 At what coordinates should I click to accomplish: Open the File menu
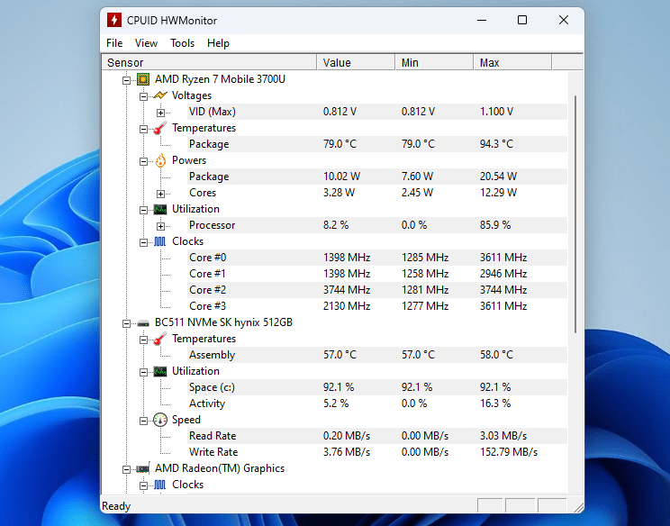pos(114,43)
